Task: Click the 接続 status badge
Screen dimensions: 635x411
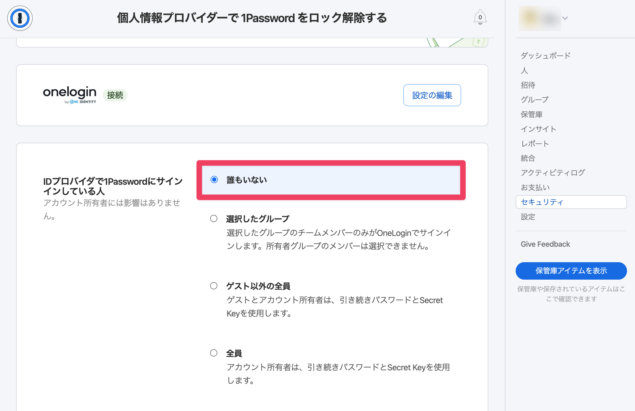Action: [x=115, y=95]
